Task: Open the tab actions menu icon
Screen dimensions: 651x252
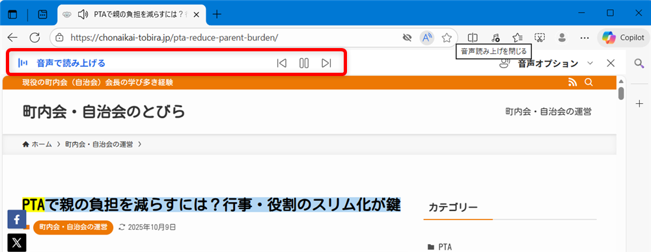Action: 42,14
